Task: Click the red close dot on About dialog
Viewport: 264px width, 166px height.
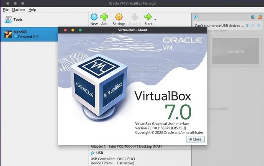Action: coord(65,30)
